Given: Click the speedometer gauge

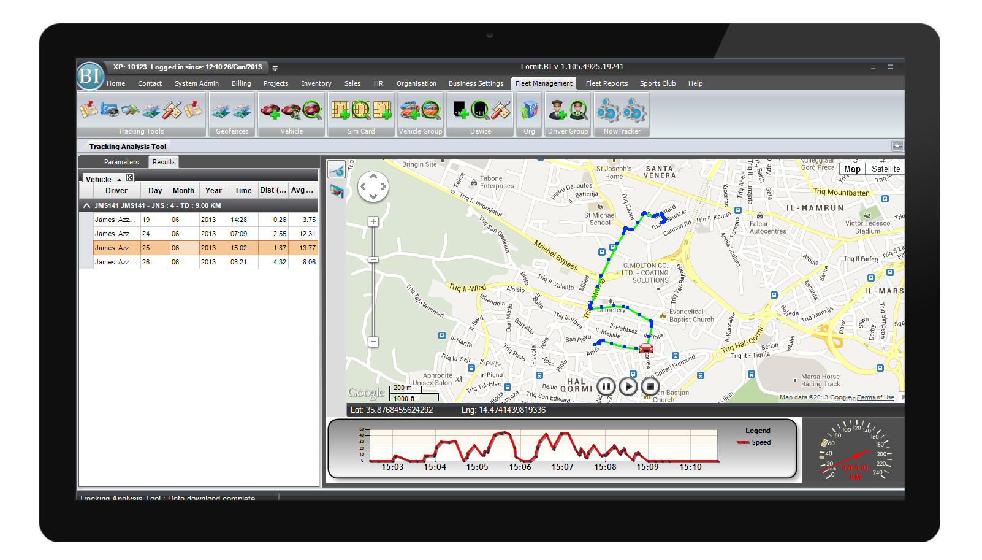Looking at the screenshot, I should [856, 450].
